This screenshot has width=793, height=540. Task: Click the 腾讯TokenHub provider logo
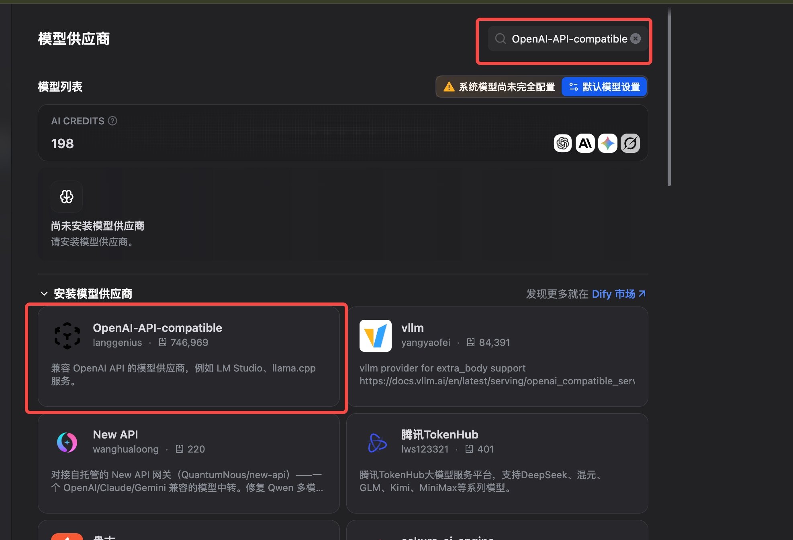(377, 443)
